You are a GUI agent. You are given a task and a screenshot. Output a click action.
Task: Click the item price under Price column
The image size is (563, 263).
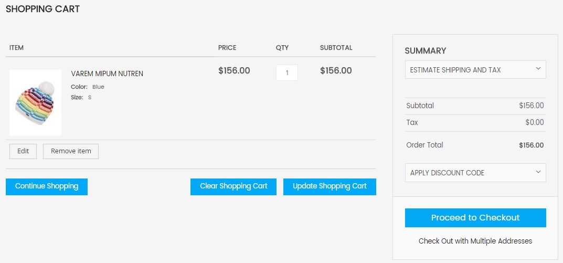[234, 71]
